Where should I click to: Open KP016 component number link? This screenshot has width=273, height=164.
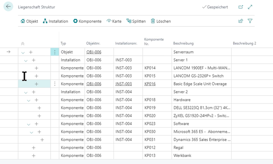click(x=150, y=84)
